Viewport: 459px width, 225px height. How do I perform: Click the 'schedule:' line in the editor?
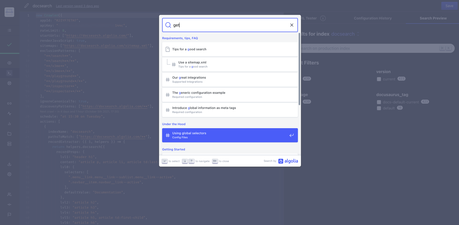pyautogui.click(x=72, y=117)
